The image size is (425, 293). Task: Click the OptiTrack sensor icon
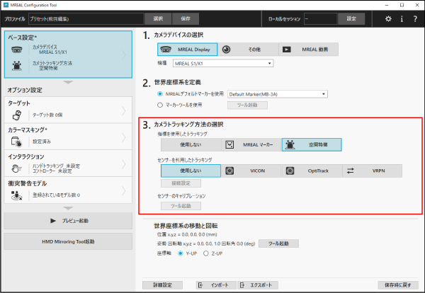pos(290,171)
